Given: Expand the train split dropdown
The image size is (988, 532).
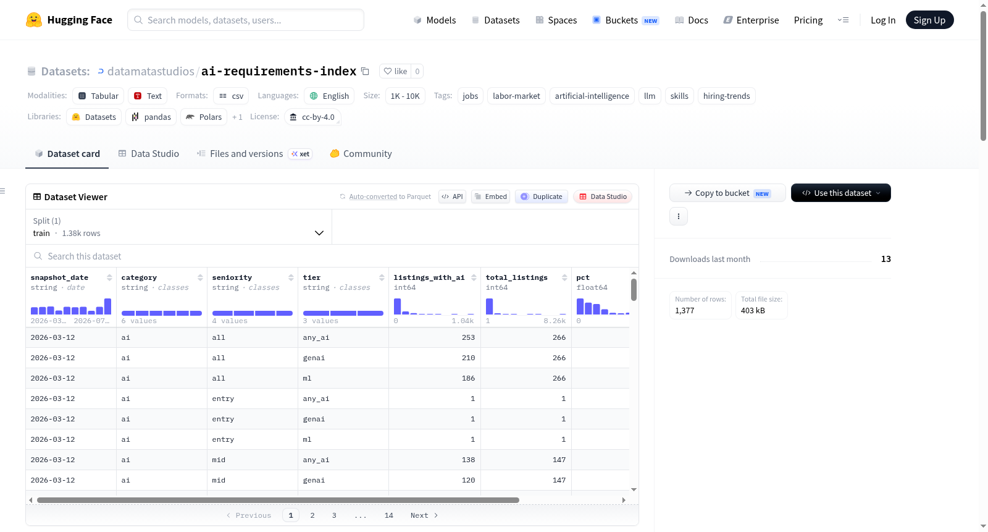Looking at the screenshot, I should (x=178, y=227).
